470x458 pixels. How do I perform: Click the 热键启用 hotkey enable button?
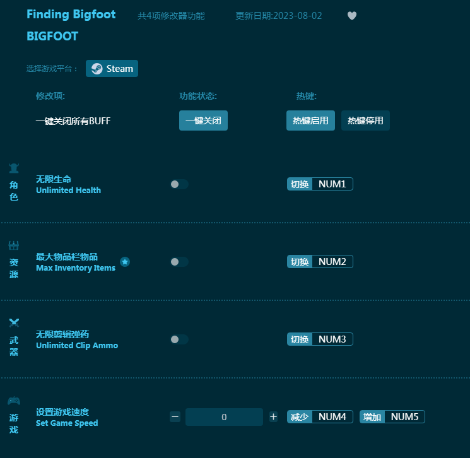[310, 120]
